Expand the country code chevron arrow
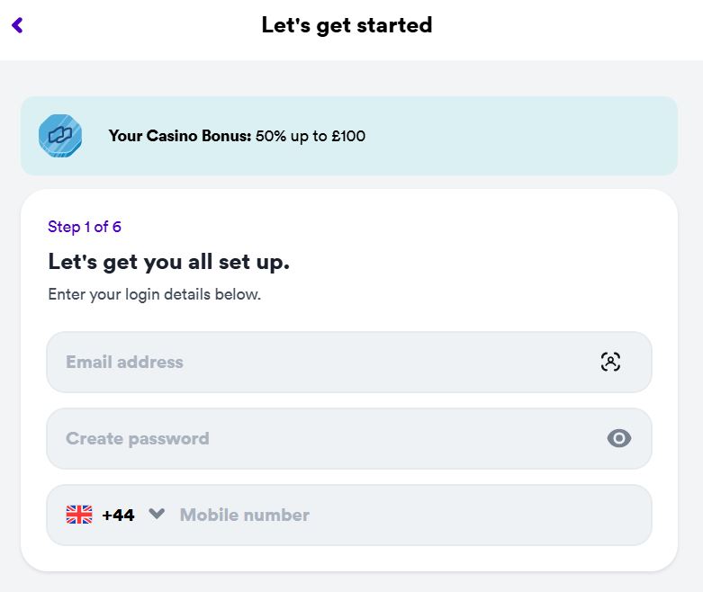The image size is (703, 592). click(x=157, y=513)
